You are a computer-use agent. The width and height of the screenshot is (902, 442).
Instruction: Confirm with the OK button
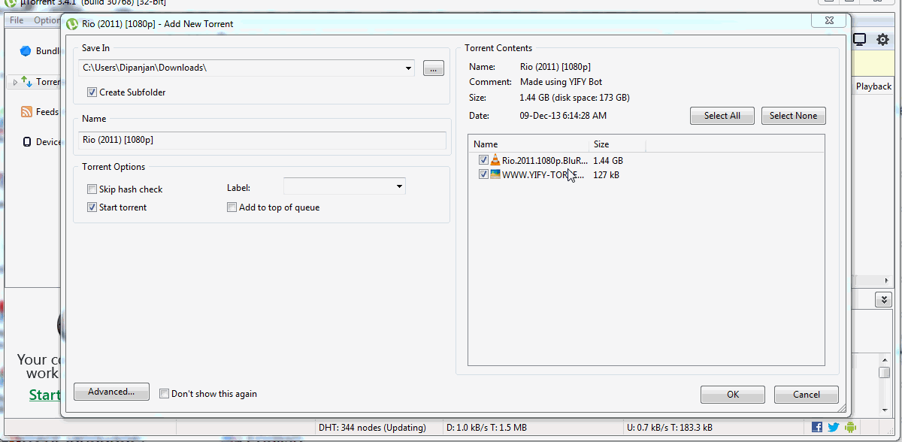tap(733, 395)
